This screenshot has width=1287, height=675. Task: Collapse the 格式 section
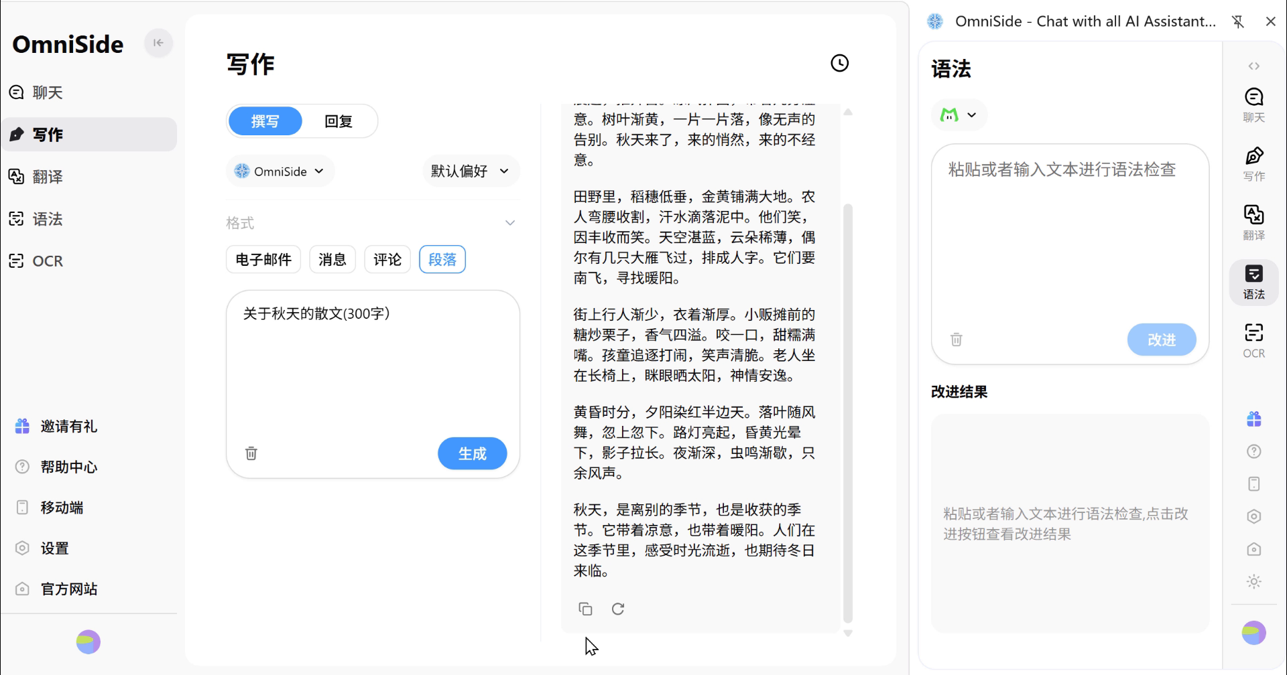point(509,223)
